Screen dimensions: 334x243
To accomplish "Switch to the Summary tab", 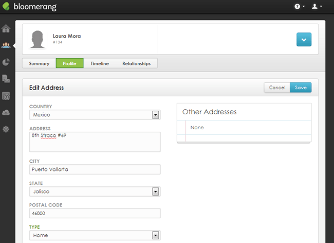I will pyautogui.click(x=39, y=63).
